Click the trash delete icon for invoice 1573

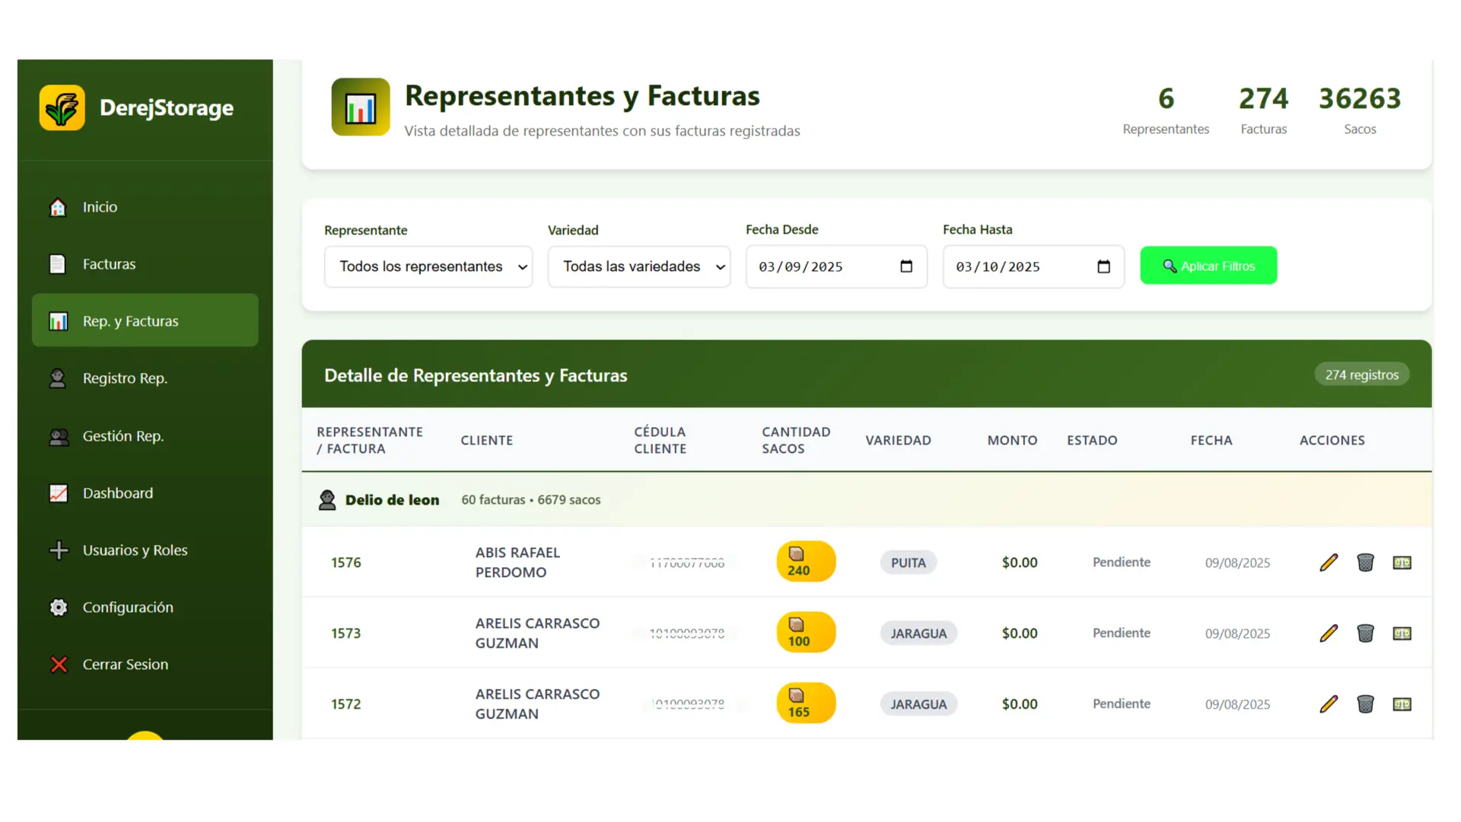point(1365,633)
